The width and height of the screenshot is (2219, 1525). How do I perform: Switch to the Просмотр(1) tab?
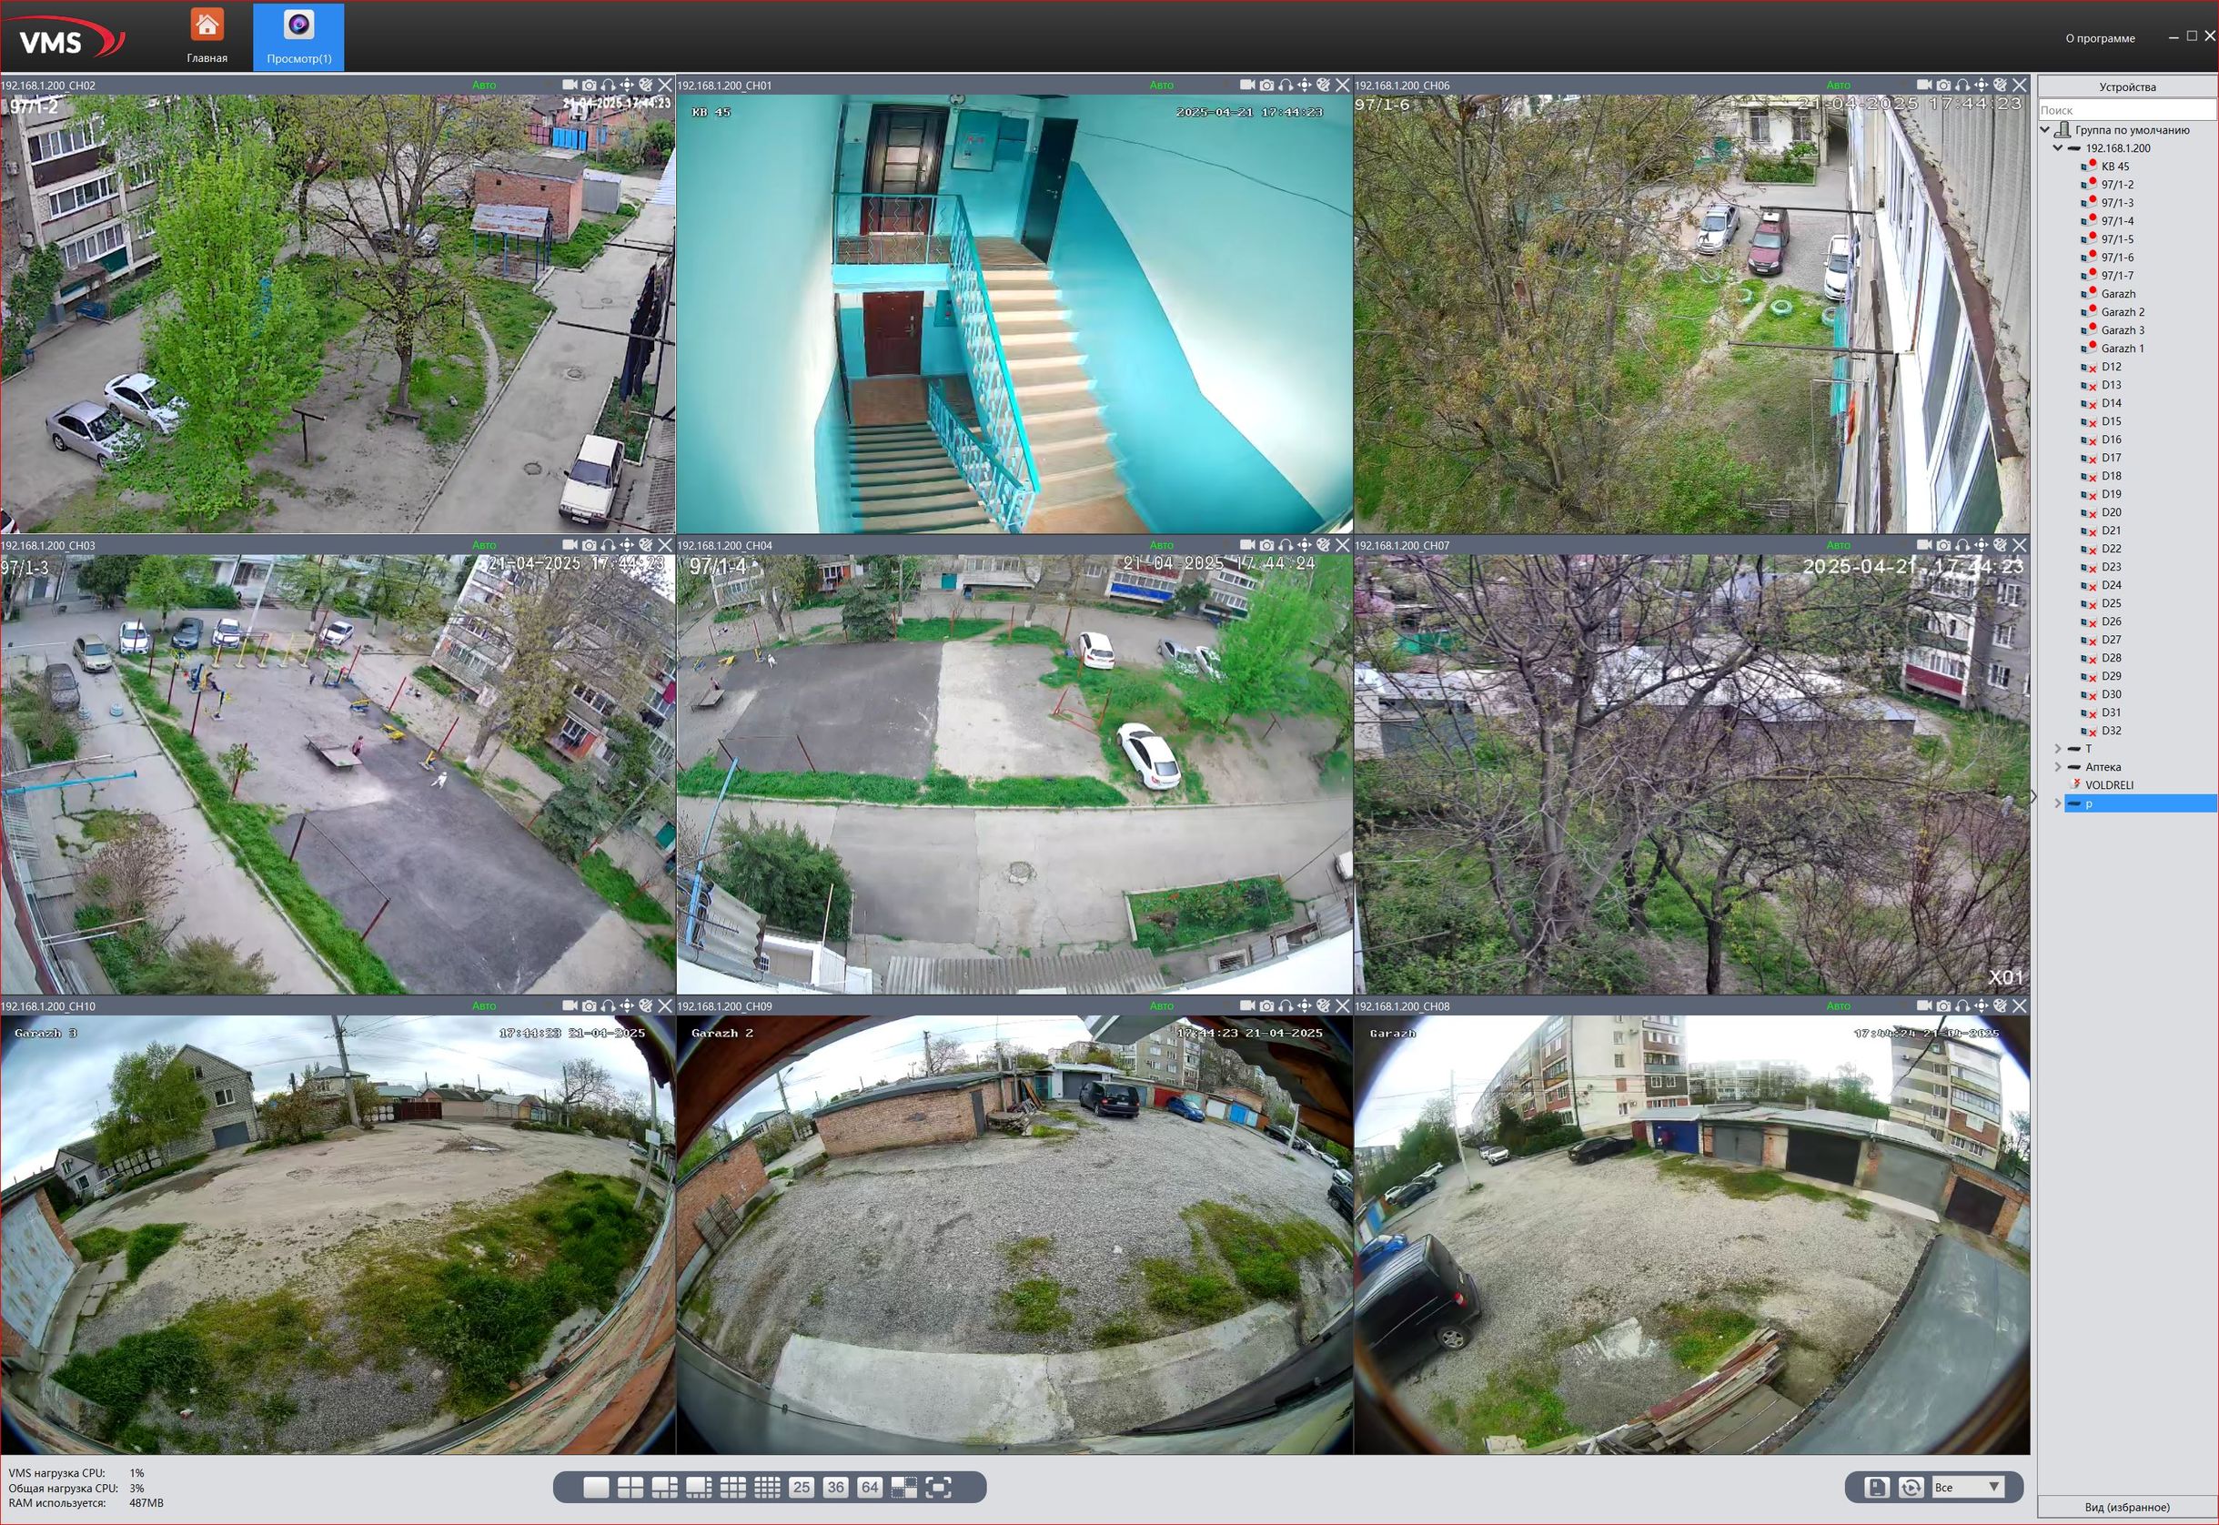(299, 36)
